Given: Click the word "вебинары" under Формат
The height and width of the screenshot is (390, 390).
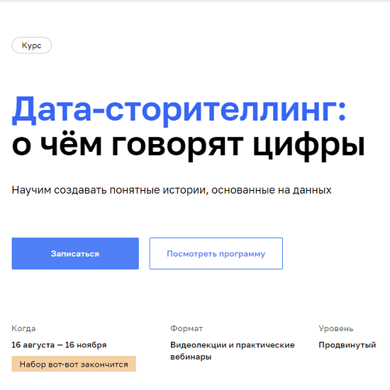Looking at the screenshot, I should pos(191,357).
